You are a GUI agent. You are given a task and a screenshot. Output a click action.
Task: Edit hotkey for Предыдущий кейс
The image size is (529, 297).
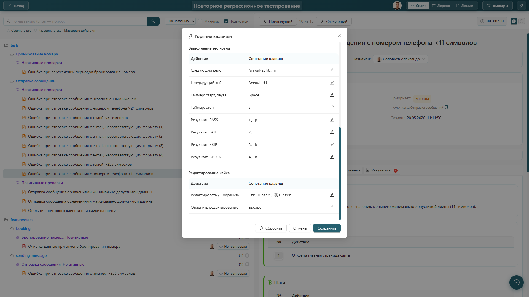[332, 83]
